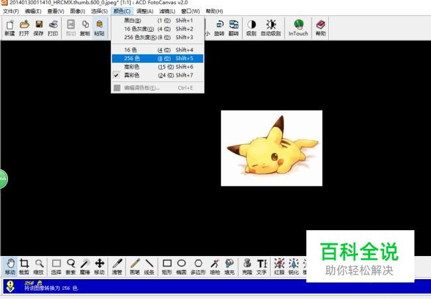Image resolution: width=431 pixels, height=299 pixels.
Task: Click the 级别 (Levels) half-circle icon
Action: click(251, 28)
